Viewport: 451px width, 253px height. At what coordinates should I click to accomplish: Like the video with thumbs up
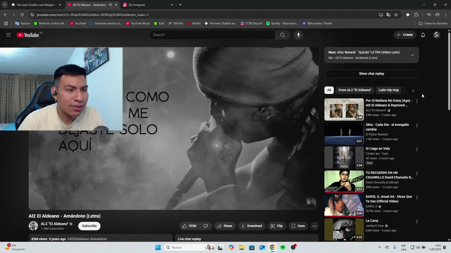(x=189, y=226)
